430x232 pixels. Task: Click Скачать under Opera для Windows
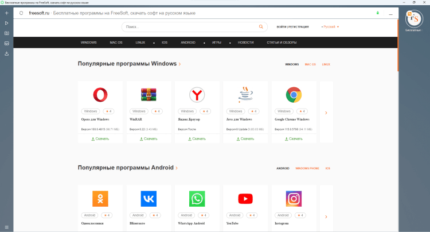coord(100,139)
